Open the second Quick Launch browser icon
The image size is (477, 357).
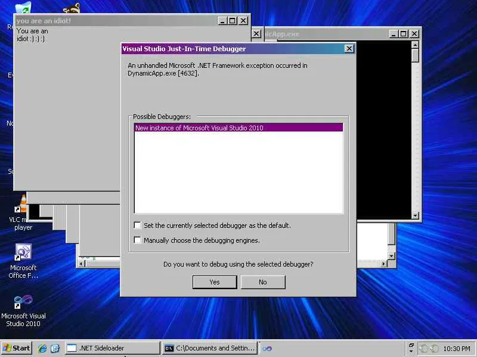click(x=55, y=348)
